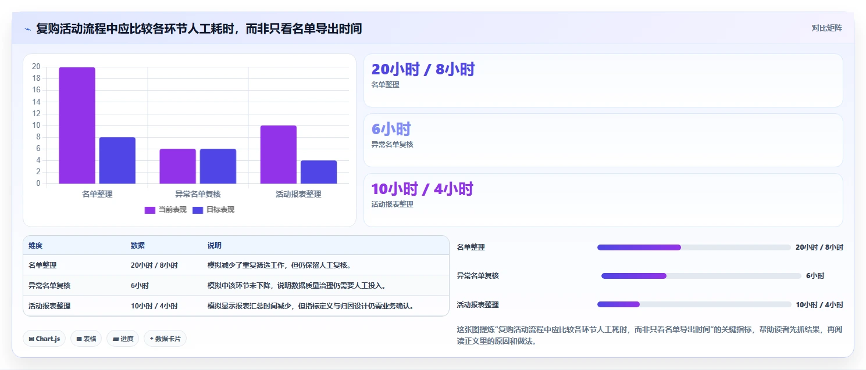Click the blue 异常名单复核 target bar
Image resolution: width=866 pixels, height=370 pixels.
pyautogui.click(x=218, y=166)
